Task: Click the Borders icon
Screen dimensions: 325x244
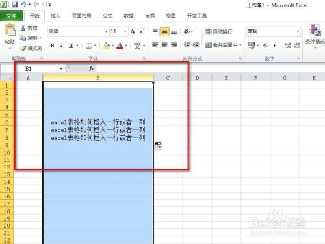Action: pos(88,46)
